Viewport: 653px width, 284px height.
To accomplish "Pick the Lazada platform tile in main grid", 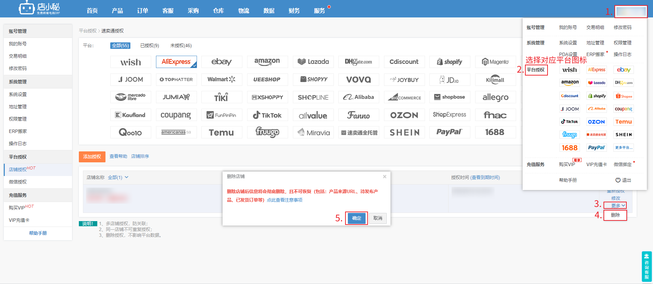I will 313,62.
